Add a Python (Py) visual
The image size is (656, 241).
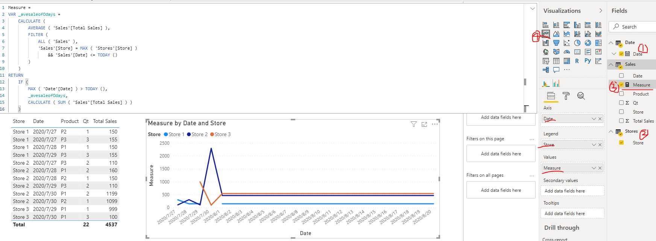pos(588,61)
